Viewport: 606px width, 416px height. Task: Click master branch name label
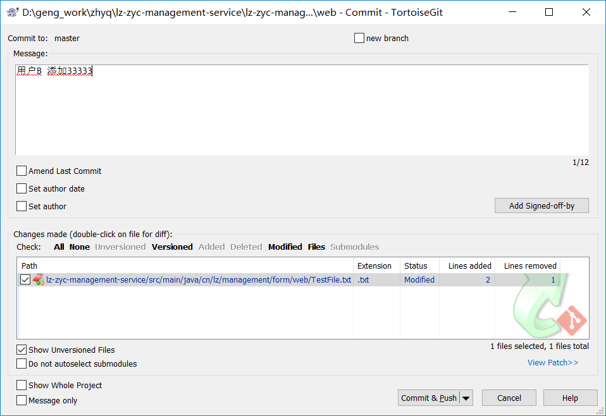click(67, 38)
